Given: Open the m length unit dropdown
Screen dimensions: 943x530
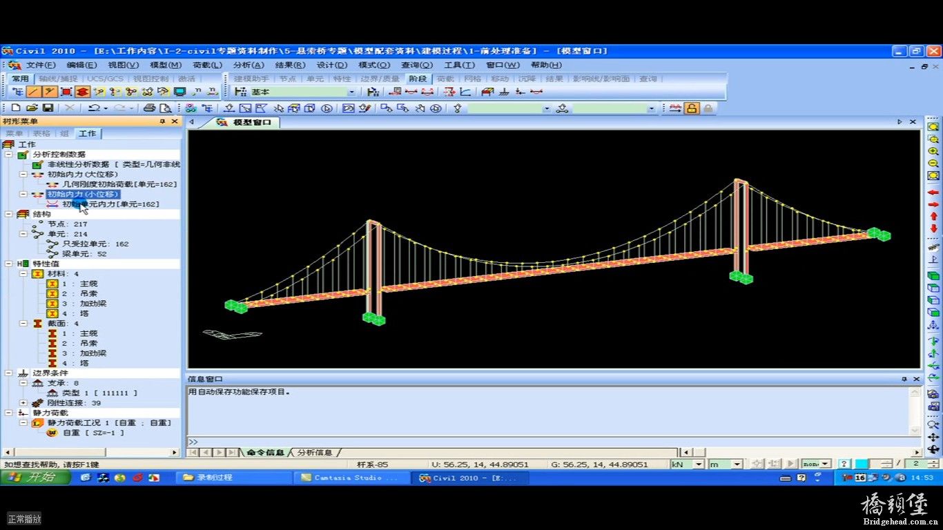Looking at the screenshot, I should coord(737,464).
